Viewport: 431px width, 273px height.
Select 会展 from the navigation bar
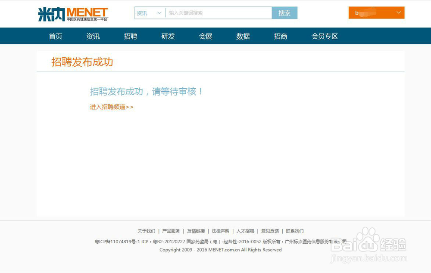[x=206, y=36]
